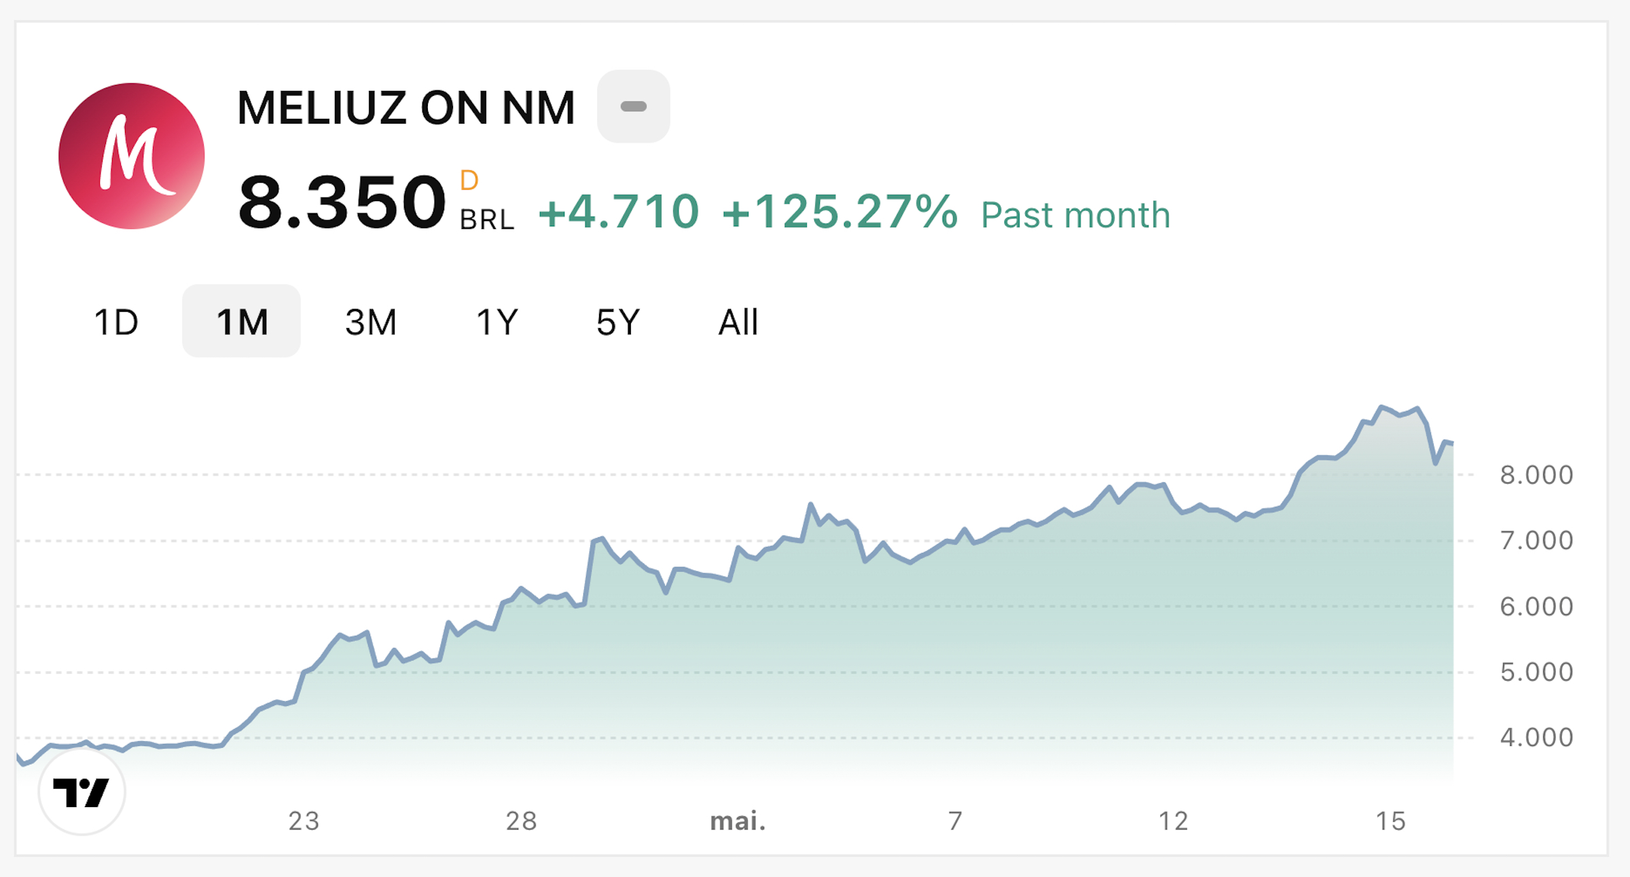Click the 1M selected timeframe pill
Image resolution: width=1630 pixels, height=877 pixels.
[x=241, y=320]
